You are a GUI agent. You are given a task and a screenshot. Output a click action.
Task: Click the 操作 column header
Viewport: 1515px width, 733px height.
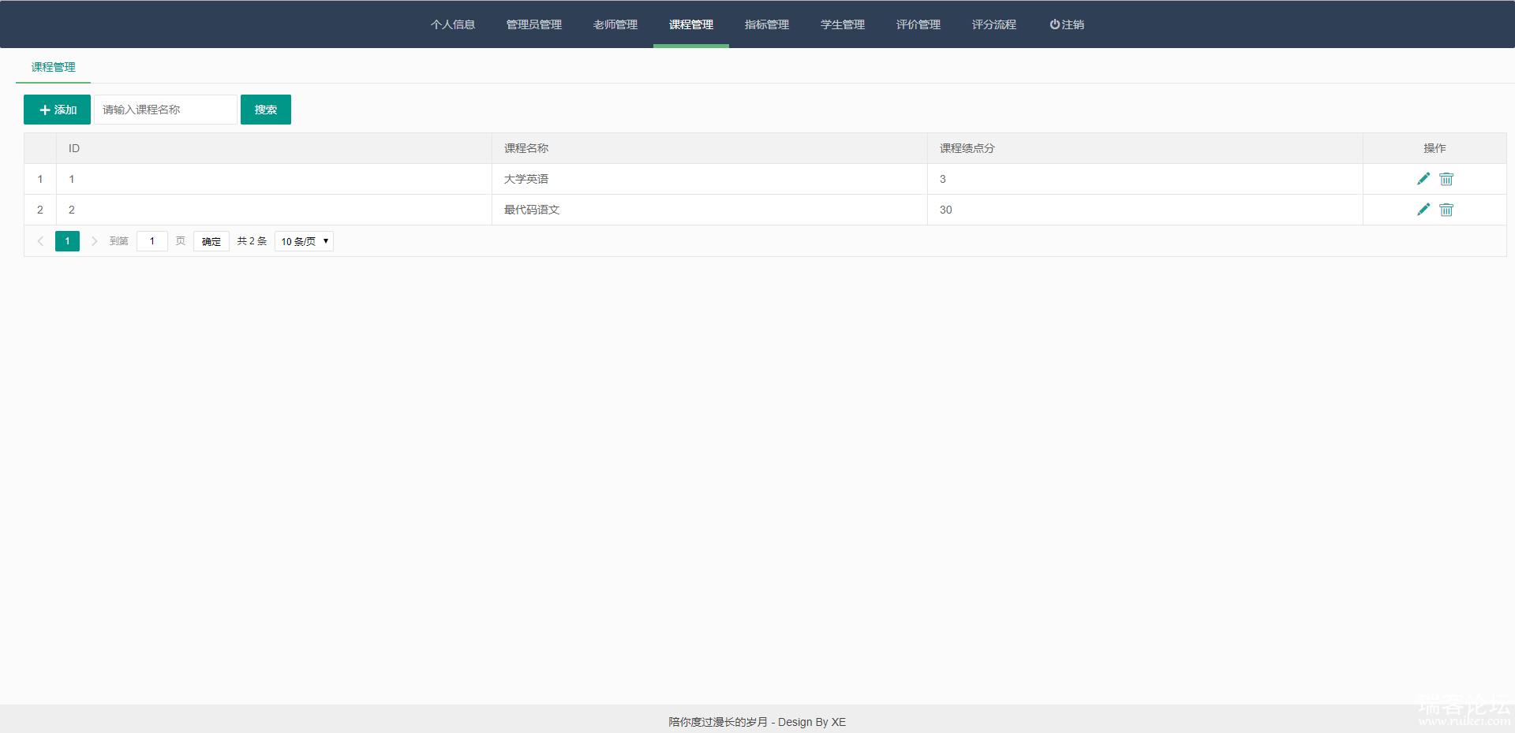(1435, 148)
